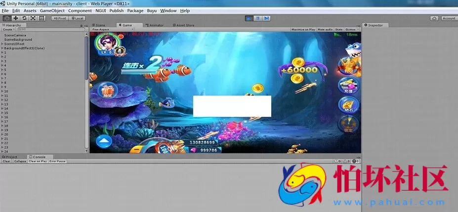Open the Publish menu

pyautogui.click(x=117, y=10)
